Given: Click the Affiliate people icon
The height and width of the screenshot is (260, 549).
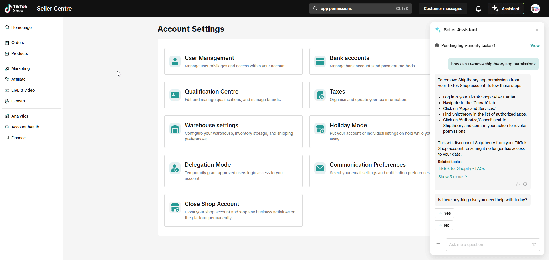Looking at the screenshot, I should pyautogui.click(x=7, y=79).
